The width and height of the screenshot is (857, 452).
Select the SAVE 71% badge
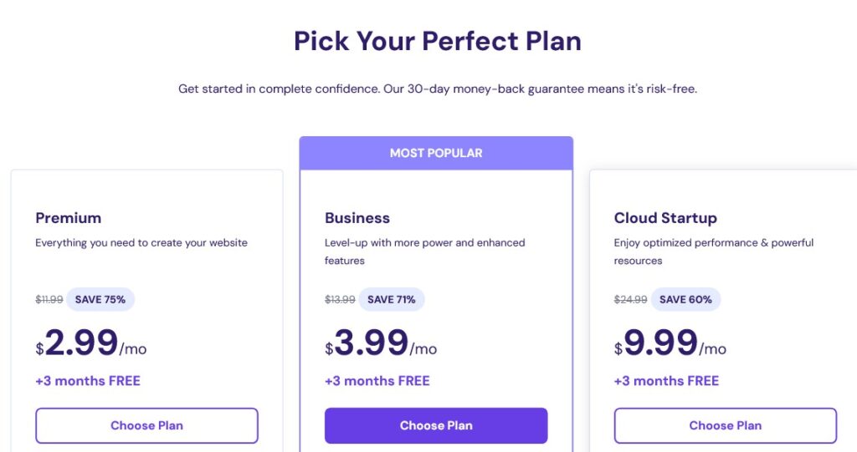(392, 299)
